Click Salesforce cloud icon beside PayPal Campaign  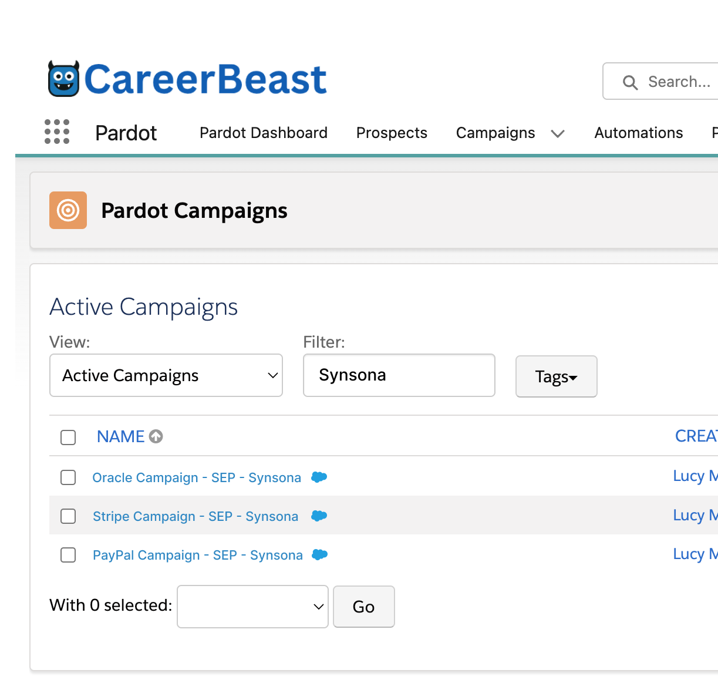click(x=319, y=554)
